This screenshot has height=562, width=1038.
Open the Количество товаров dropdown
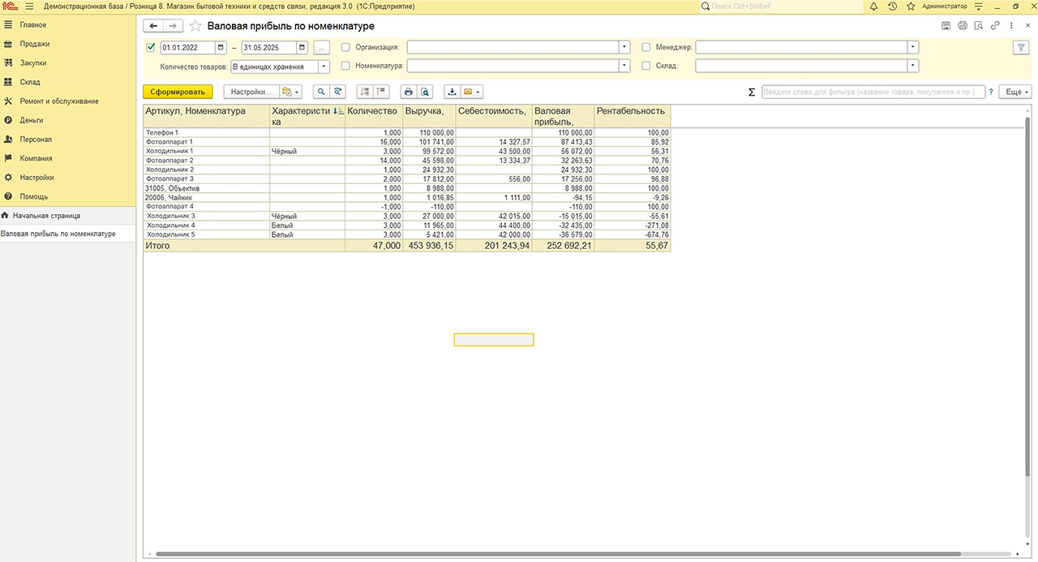tap(324, 66)
